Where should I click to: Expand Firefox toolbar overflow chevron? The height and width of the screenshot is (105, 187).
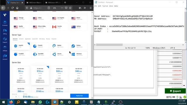click(85, 8)
